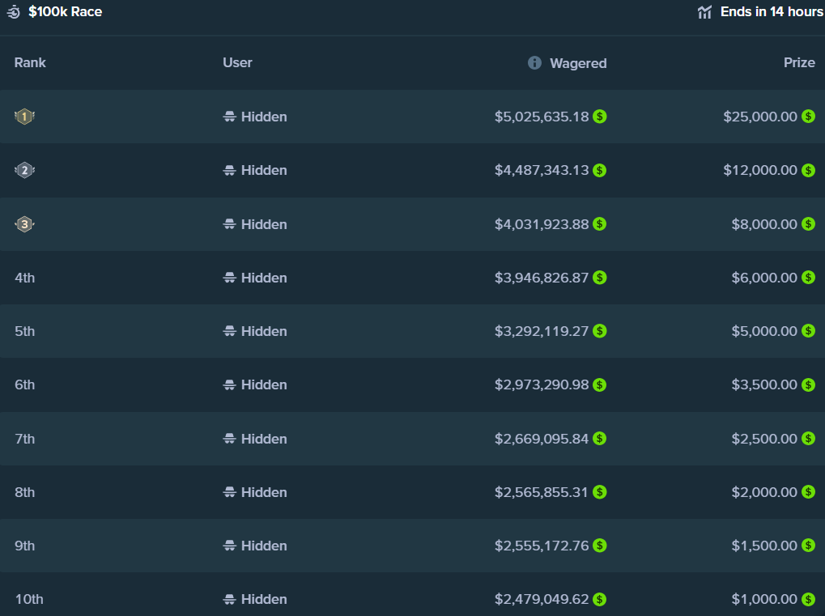Click the bronze third-place rank badge
The height and width of the screenshot is (616, 825).
point(24,224)
